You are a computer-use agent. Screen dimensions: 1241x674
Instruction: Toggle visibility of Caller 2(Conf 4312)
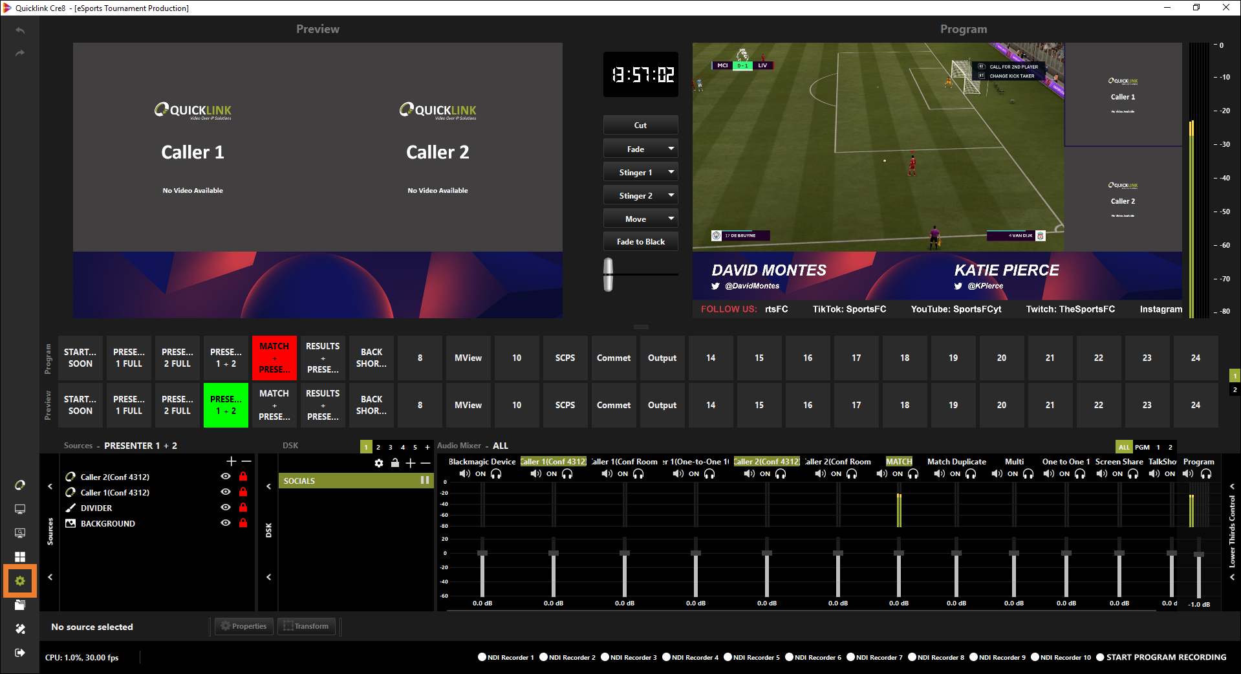point(226,477)
